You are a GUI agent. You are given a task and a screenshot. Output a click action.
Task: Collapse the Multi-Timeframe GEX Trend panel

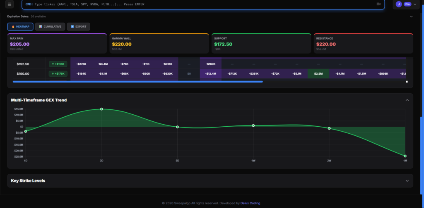(x=407, y=100)
